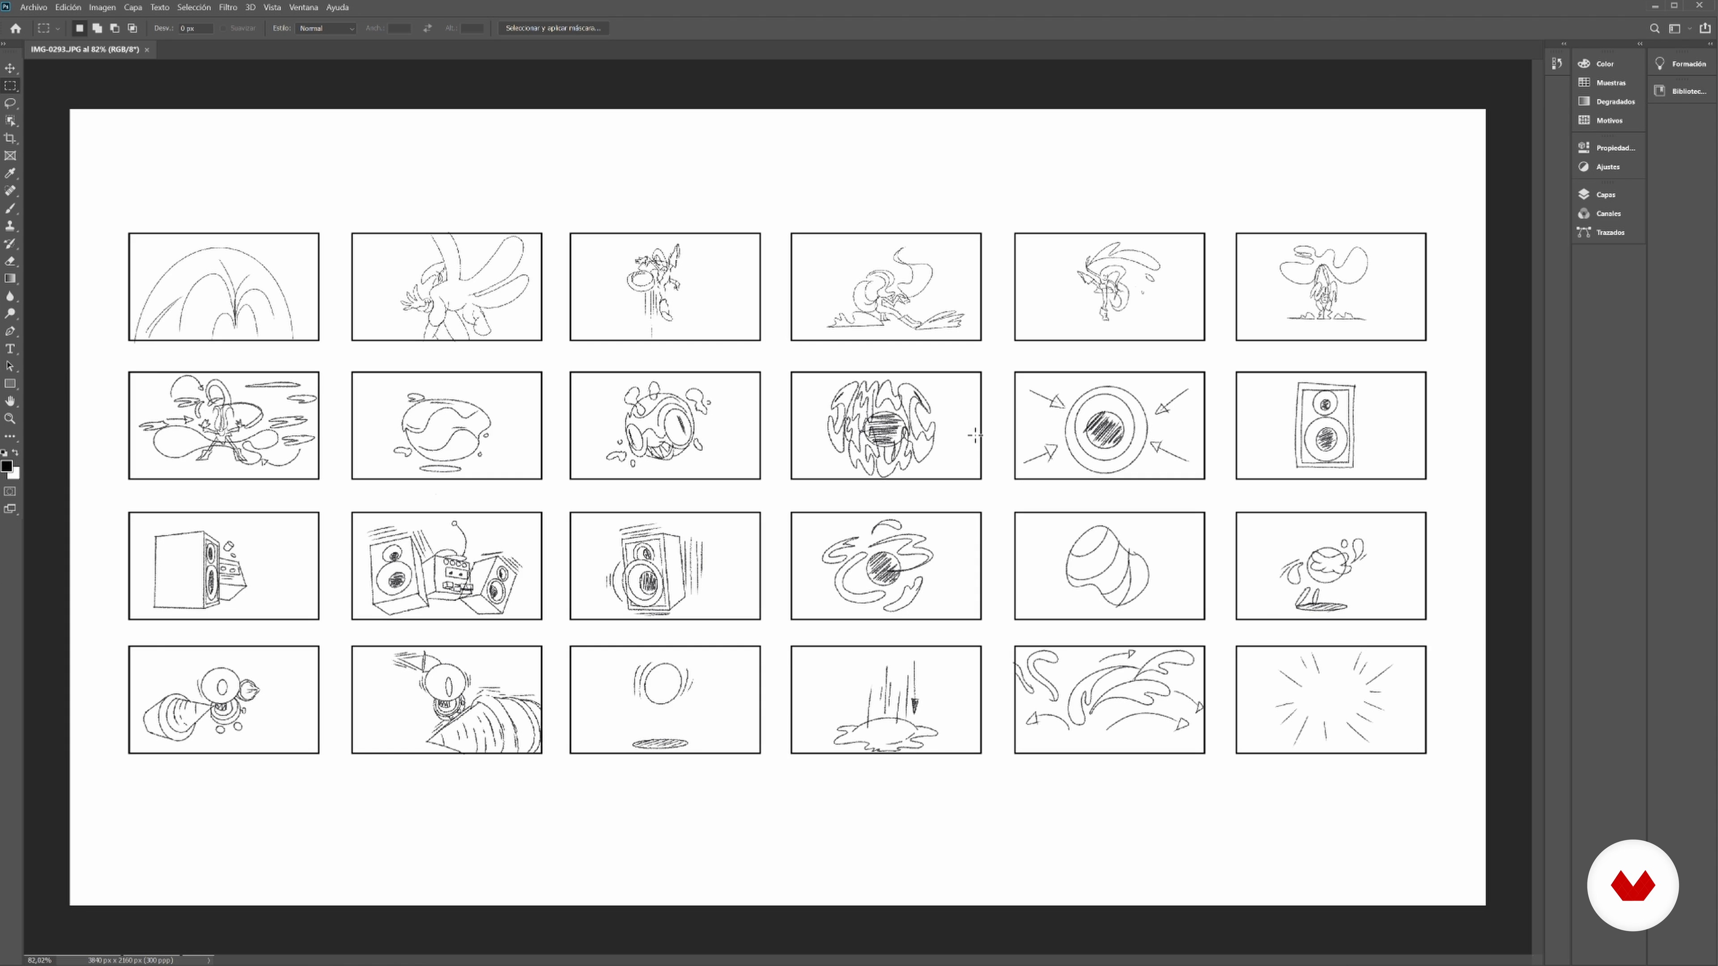Open the workspace switcher dropdown

click(1680, 28)
